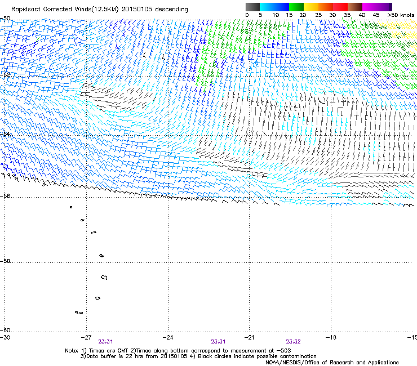
Task: Click the 23:31 time stamp near -27
Action: click(105, 342)
